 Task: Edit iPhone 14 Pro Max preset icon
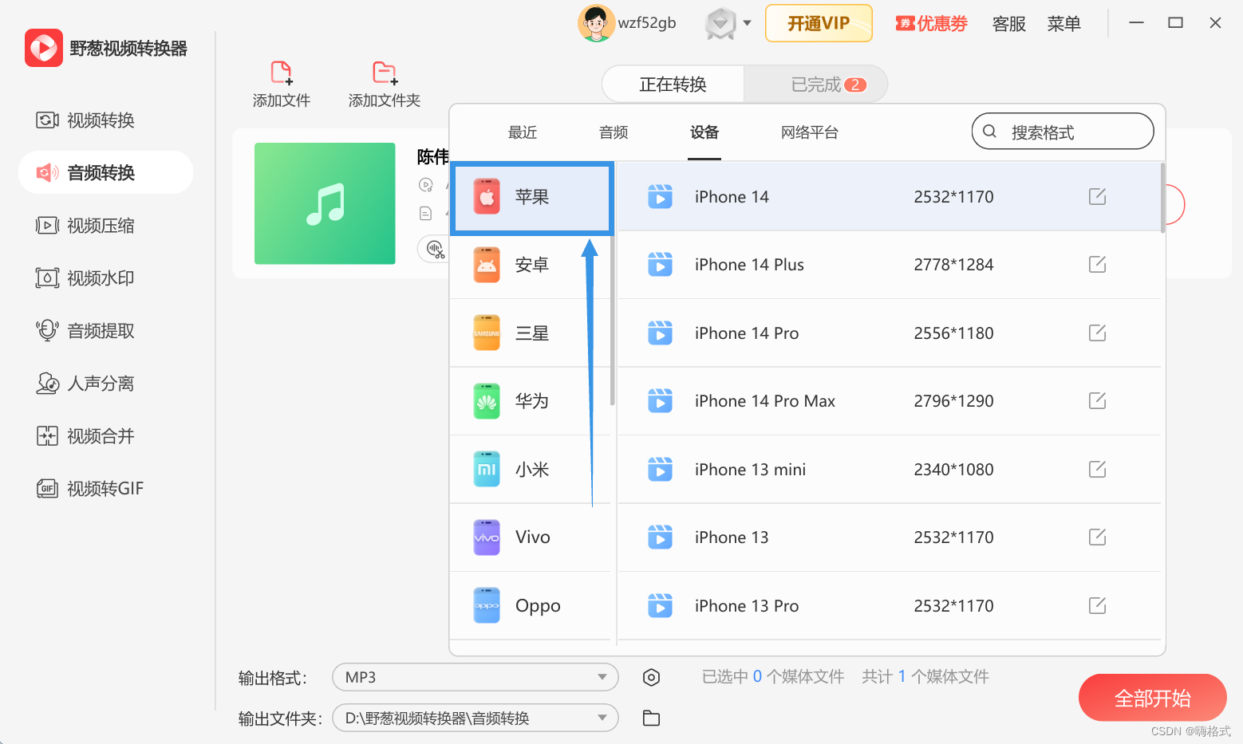1098,400
